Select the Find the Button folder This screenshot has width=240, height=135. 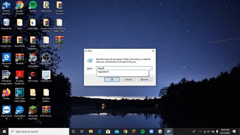[46, 95]
